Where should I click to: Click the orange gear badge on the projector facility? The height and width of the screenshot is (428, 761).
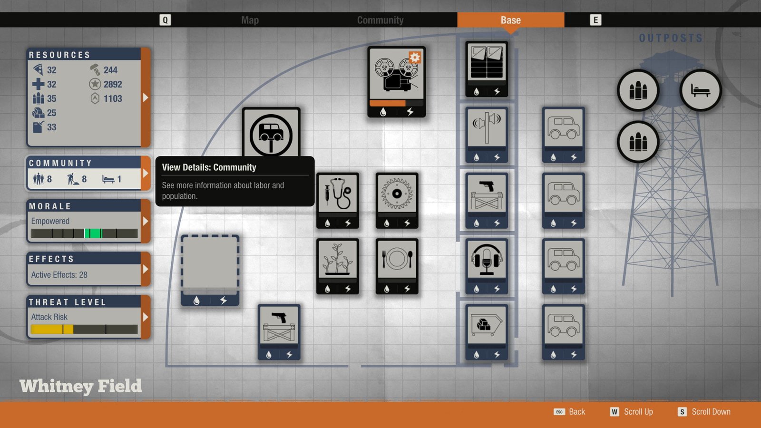tap(415, 58)
